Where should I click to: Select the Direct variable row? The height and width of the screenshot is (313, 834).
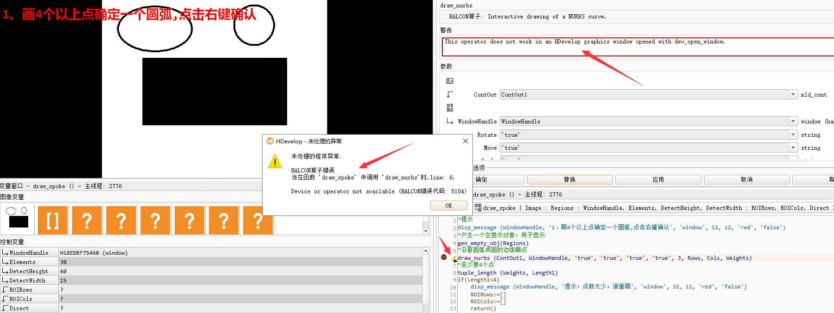pyautogui.click(x=211, y=308)
